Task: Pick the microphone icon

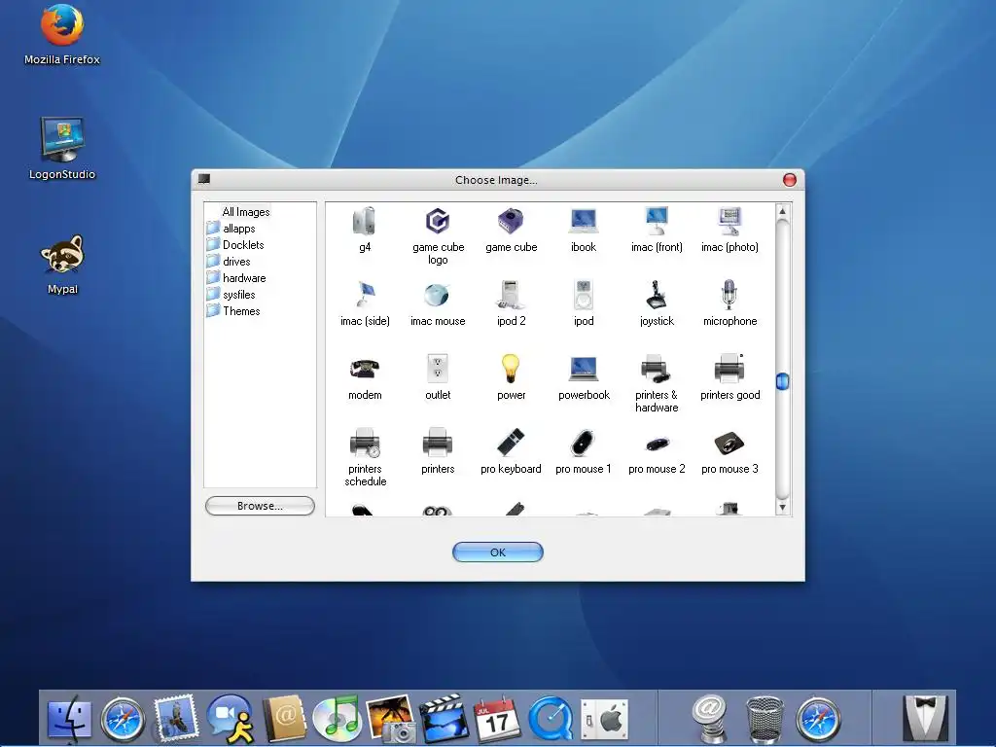Action: click(729, 296)
